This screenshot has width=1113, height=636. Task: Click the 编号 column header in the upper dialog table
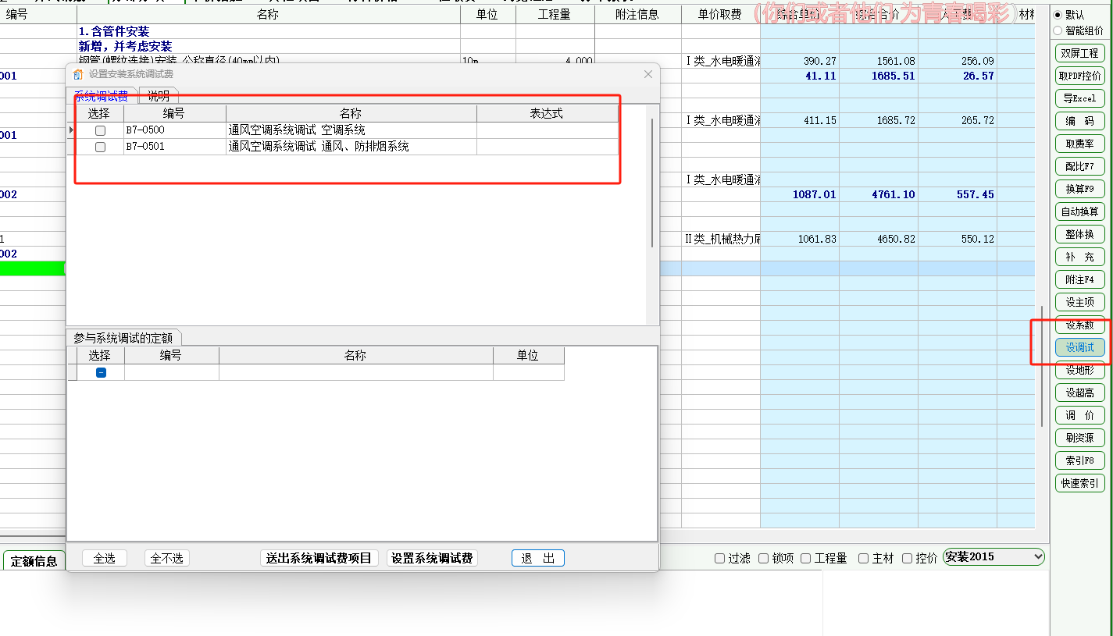[x=174, y=113]
